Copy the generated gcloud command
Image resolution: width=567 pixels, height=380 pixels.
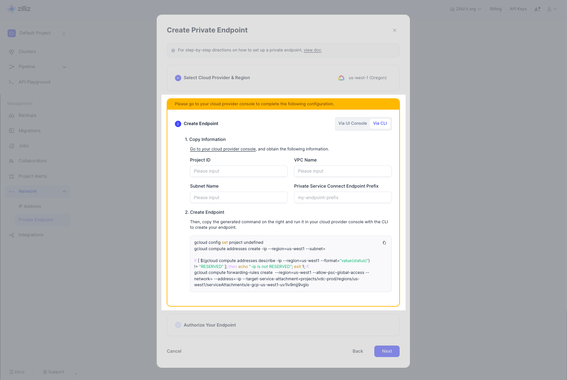384,243
